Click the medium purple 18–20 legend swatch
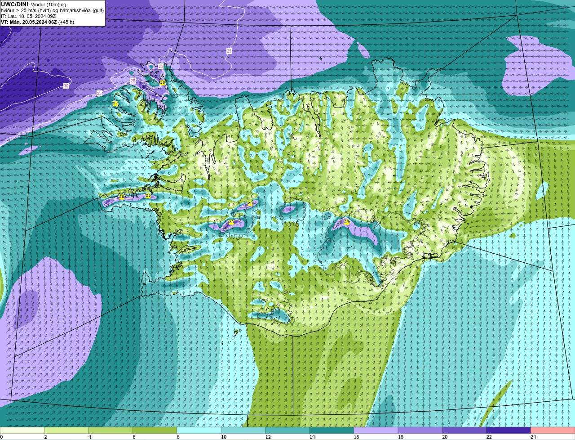 (420, 430)
